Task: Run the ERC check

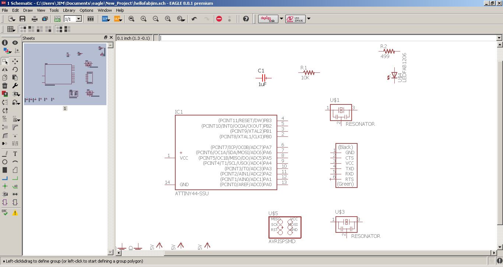Action: 5,213
